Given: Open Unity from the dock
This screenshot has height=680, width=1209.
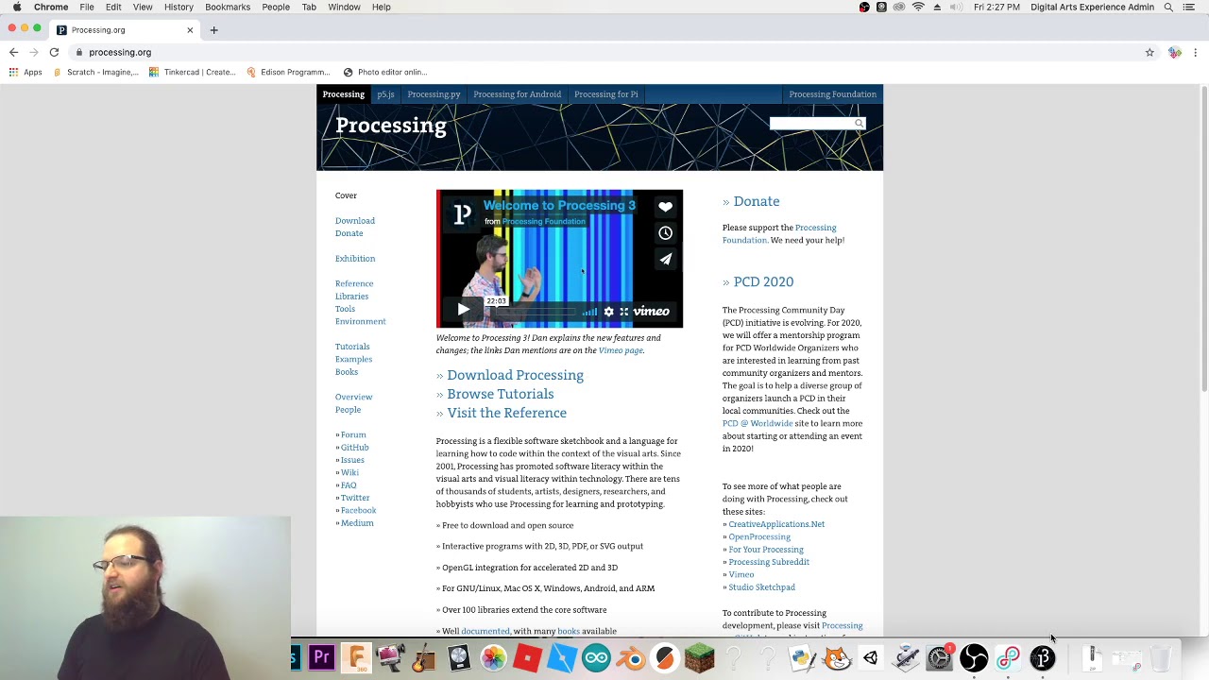Looking at the screenshot, I should pyautogui.click(x=871, y=657).
